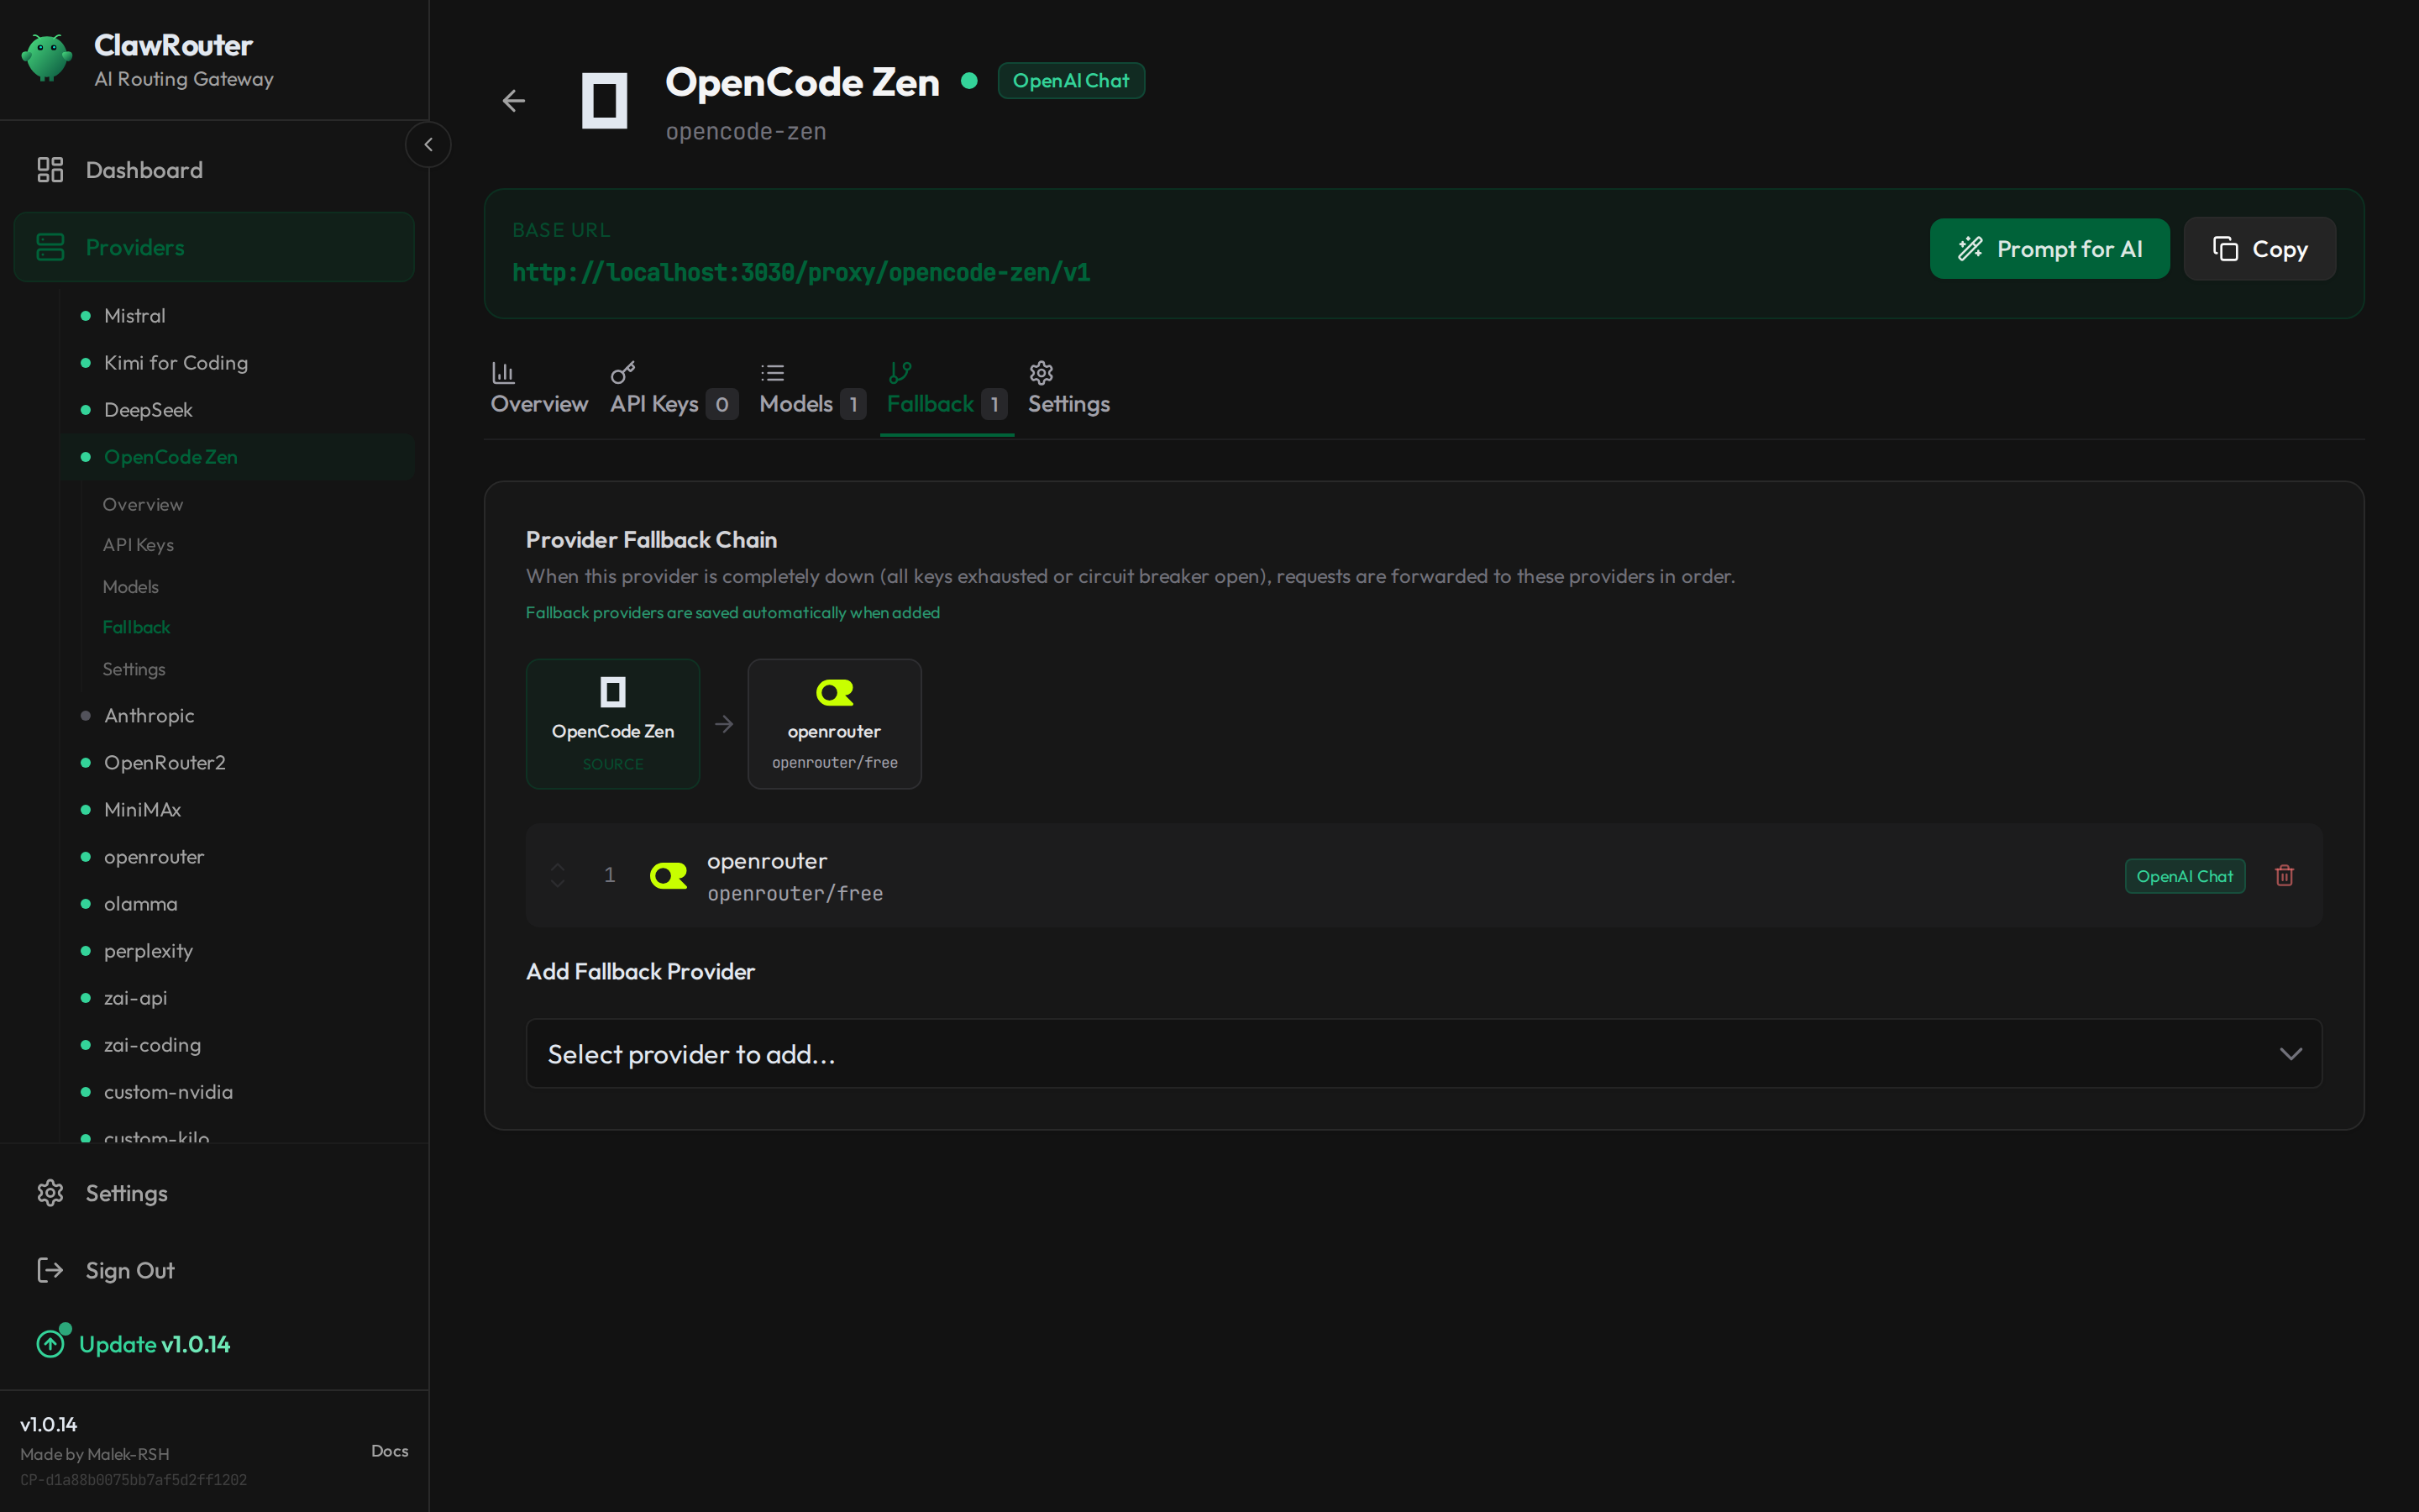This screenshot has height=1512, width=2419.
Task: Click the Prompt for AI button
Action: point(2049,249)
